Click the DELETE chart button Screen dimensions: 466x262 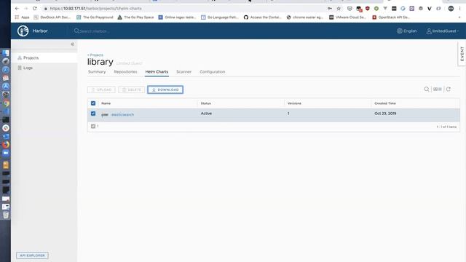point(131,90)
